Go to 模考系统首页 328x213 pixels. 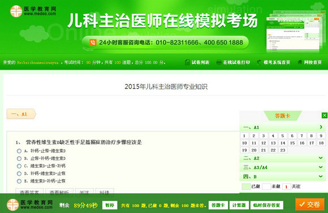pos(277,62)
